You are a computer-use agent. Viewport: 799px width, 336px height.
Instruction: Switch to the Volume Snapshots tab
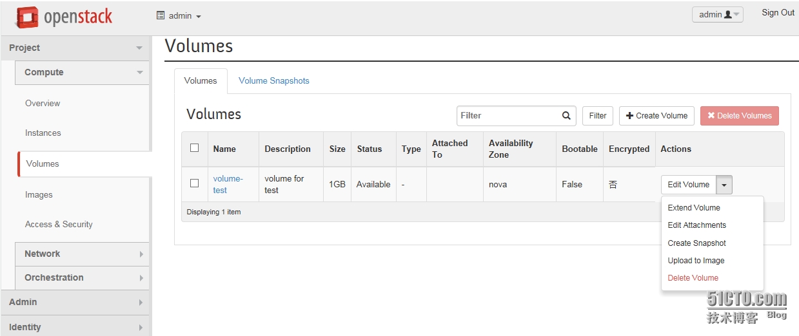[x=274, y=81]
